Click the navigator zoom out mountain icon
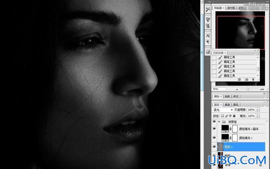The width and height of the screenshot is (270, 169). point(237,89)
